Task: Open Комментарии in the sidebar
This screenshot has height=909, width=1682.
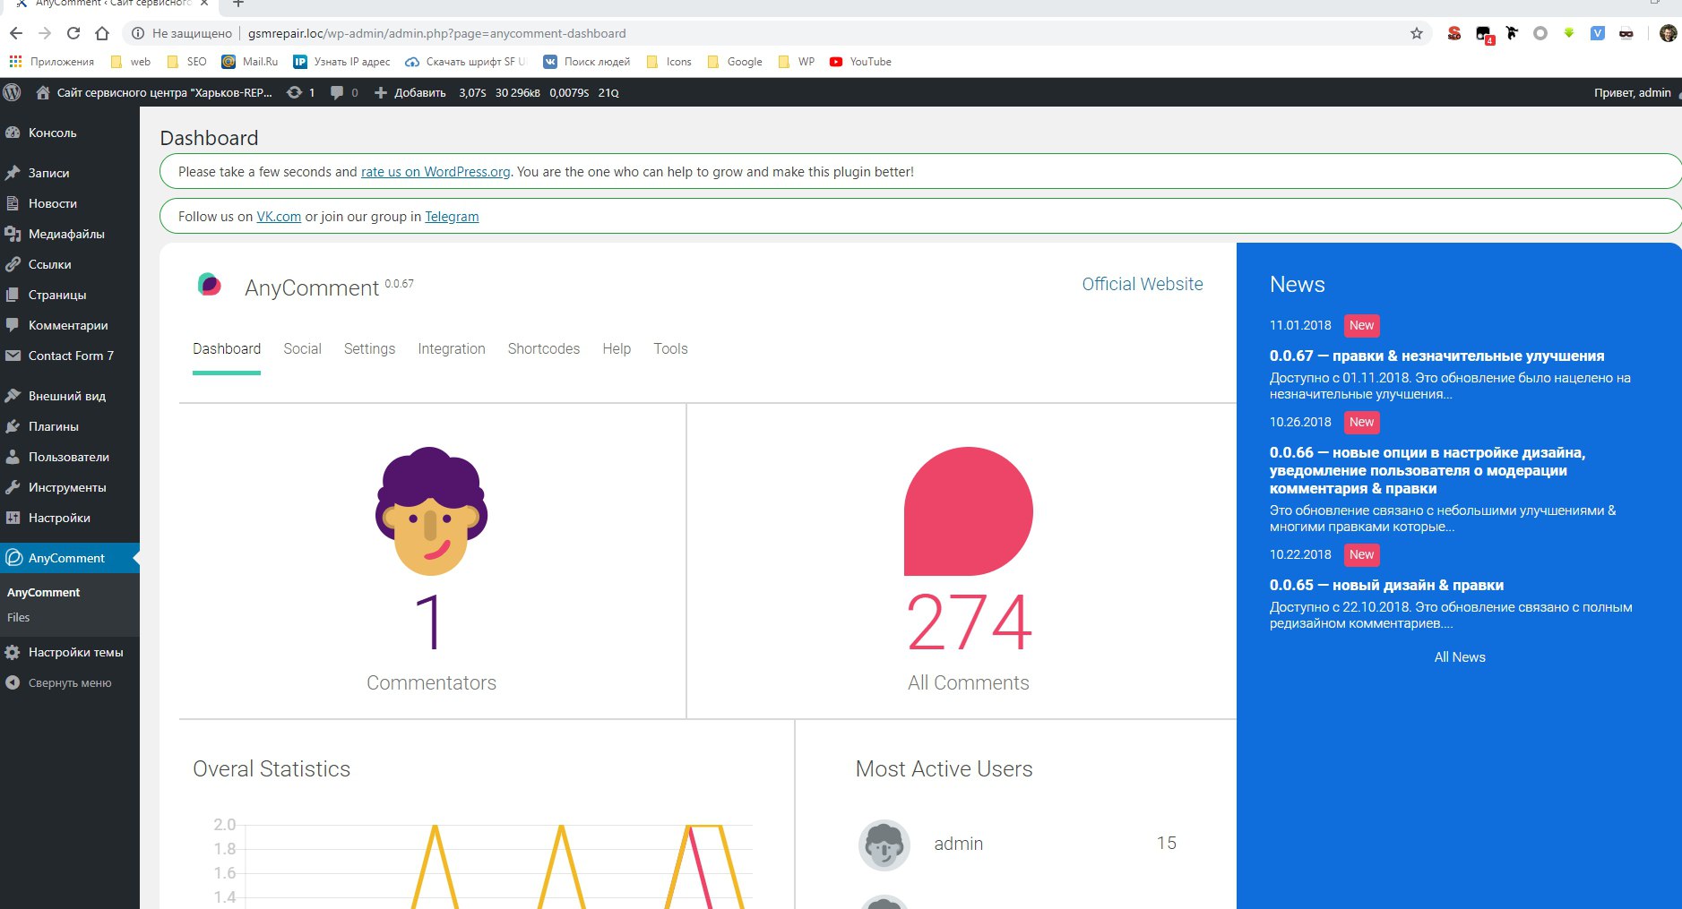Action: tap(70, 325)
